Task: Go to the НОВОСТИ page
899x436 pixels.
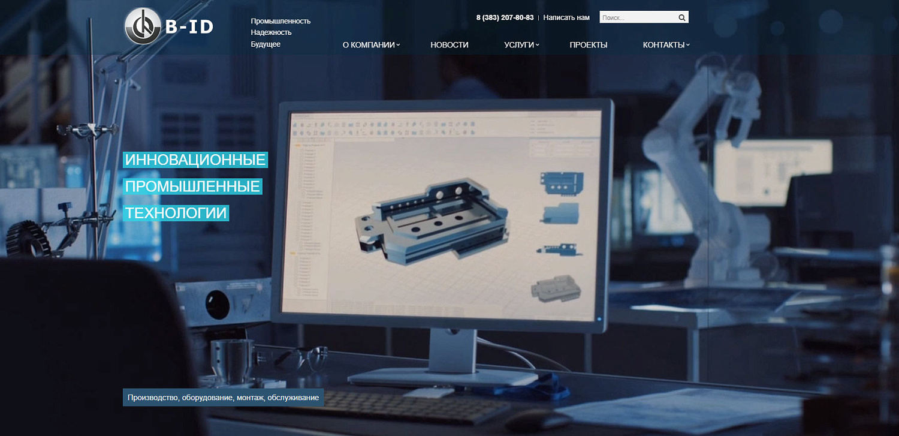Action: tap(450, 45)
